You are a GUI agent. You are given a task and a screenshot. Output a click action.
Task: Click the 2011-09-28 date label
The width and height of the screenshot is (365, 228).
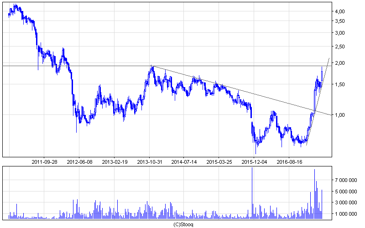(x=44, y=162)
